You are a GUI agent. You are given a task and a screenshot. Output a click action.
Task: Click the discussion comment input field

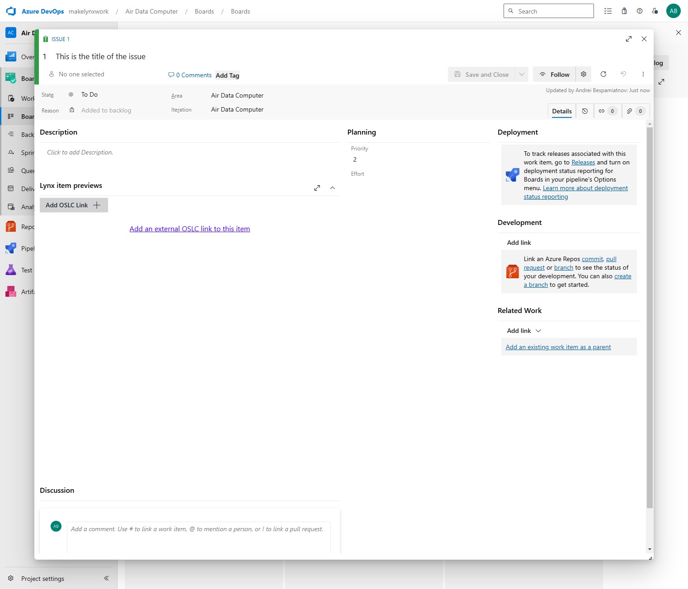199,538
